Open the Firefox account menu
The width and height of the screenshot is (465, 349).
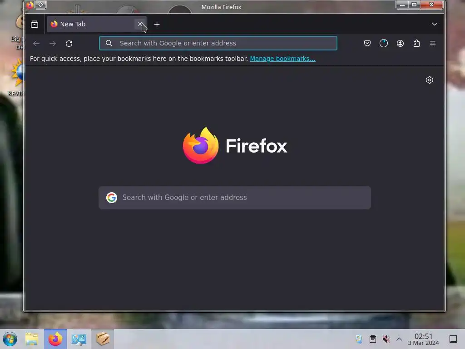(400, 43)
